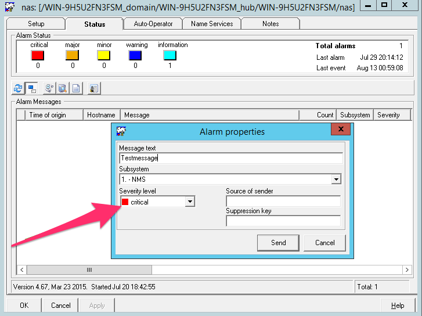Click the horizontal scrollbar thumb in alarm list

89,270
